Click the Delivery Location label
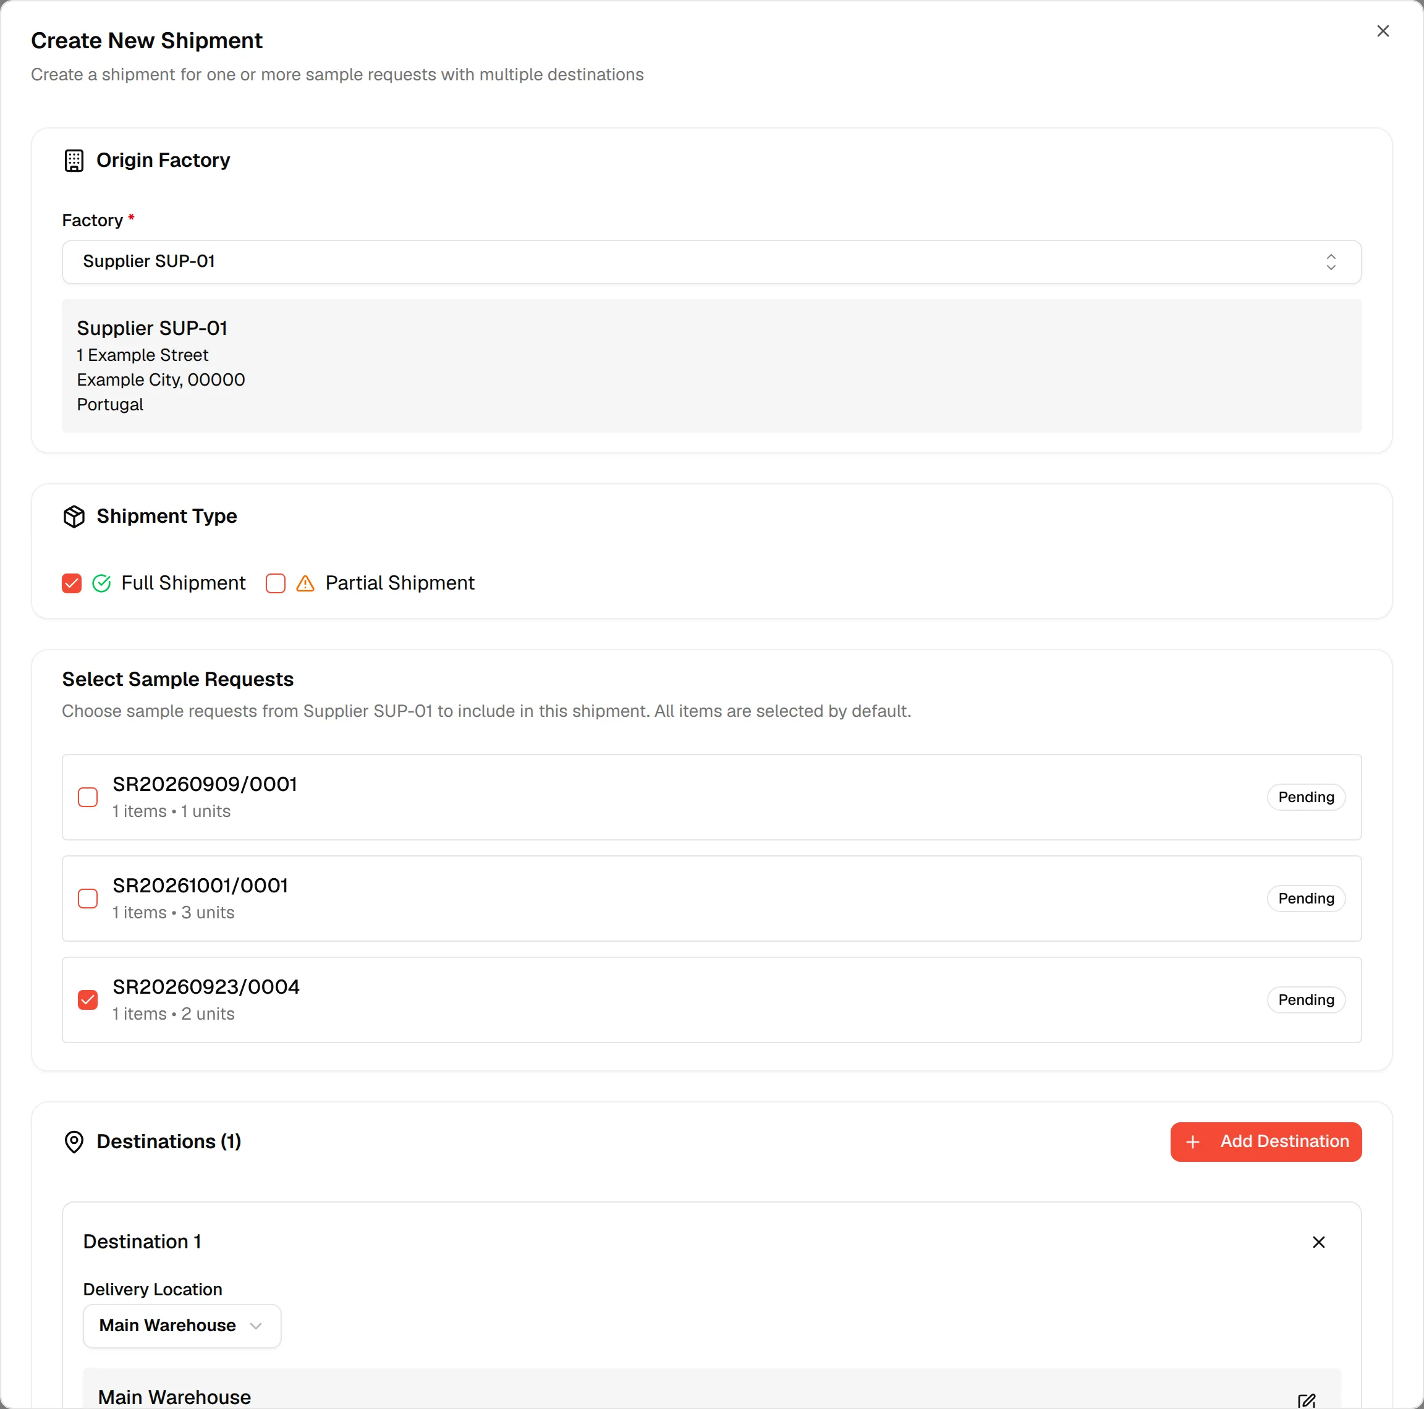The width and height of the screenshot is (1424, 1409). pyautogui.click(x=153, y=1290)
